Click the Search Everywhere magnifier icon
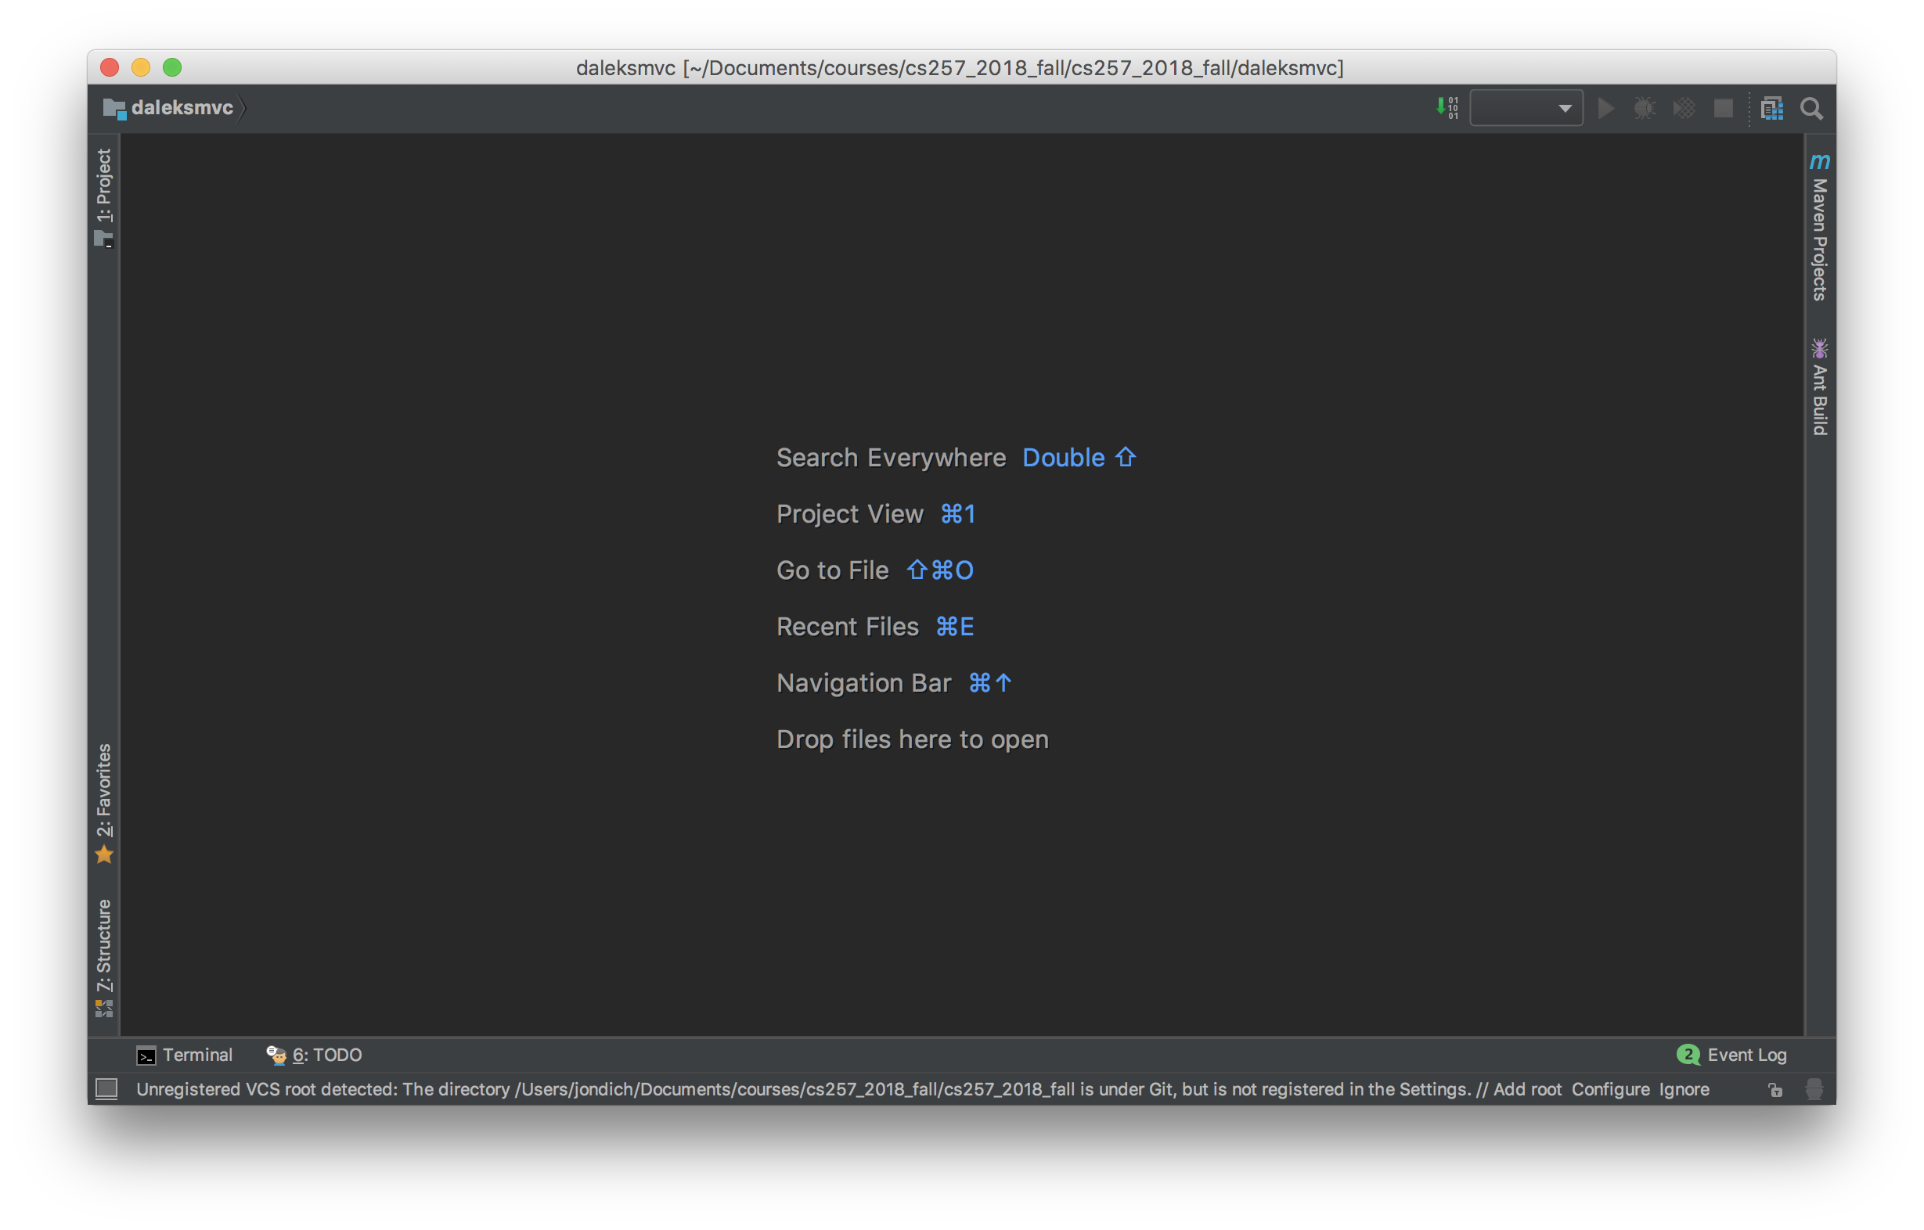Image resolution: width=1924 pixels, height=1230 pixels. tap(1811, 108)
